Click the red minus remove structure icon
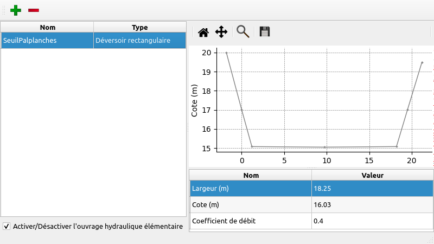Image resolution: width=434 pixels, height=244 pixels. coord(34,10)
